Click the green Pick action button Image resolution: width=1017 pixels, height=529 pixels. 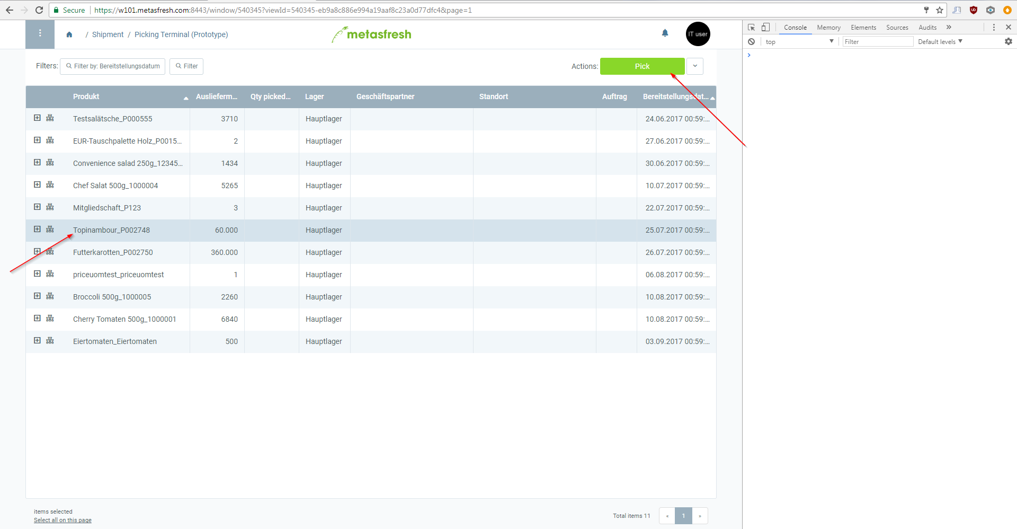point(642,66)
